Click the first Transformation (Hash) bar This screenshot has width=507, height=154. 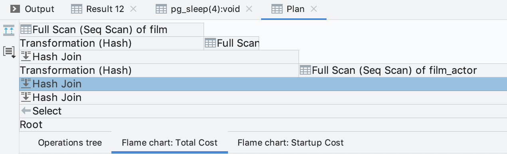pos(111,43)
